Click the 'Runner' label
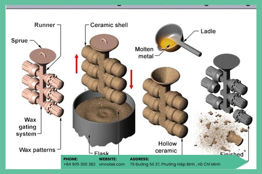Screen dimensions: 262x174 point(45,25)
